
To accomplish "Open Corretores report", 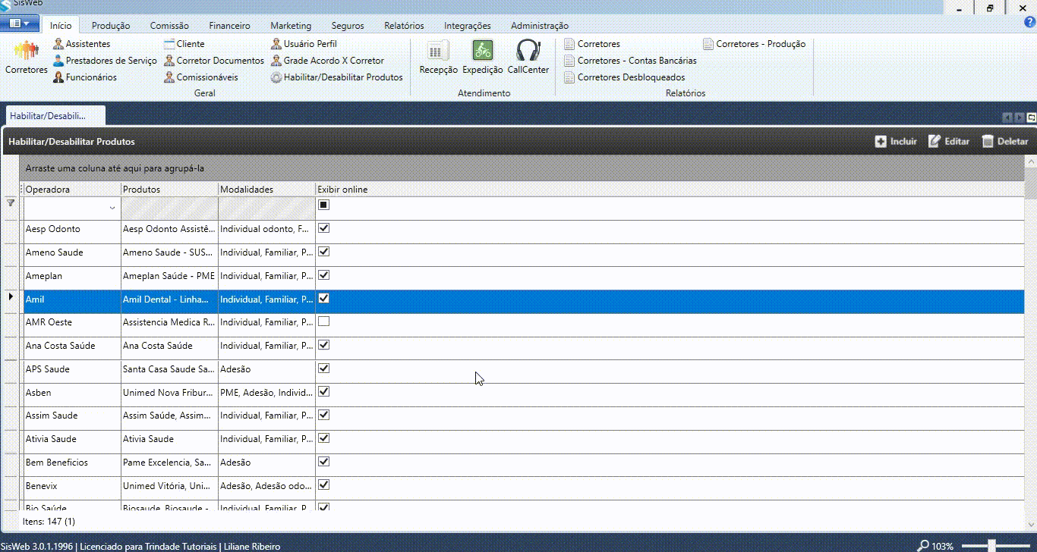I will tap(592, 44).
